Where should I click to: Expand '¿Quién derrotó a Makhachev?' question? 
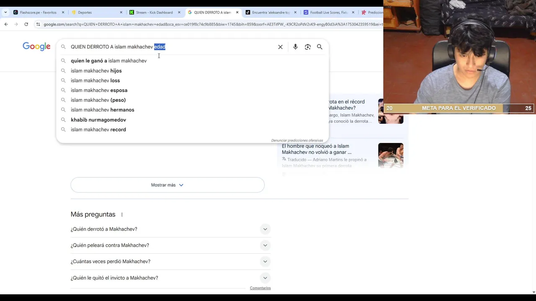point(170,229)
